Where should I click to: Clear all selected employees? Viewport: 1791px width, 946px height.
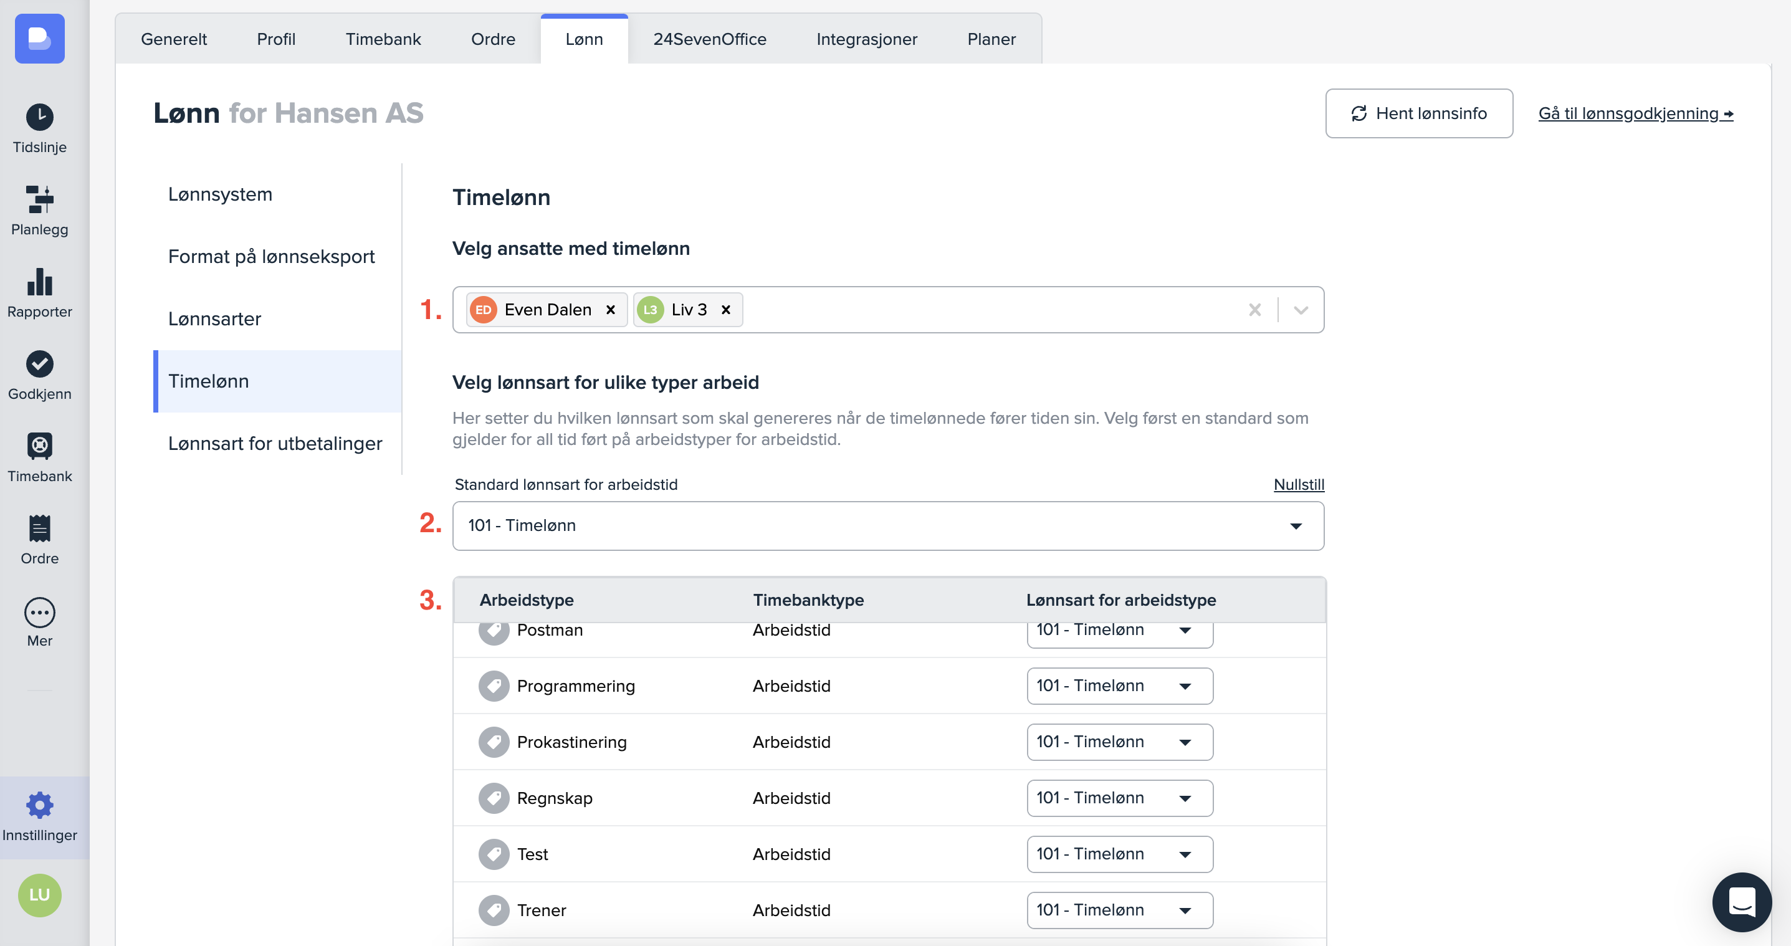tap(1254, 310)
